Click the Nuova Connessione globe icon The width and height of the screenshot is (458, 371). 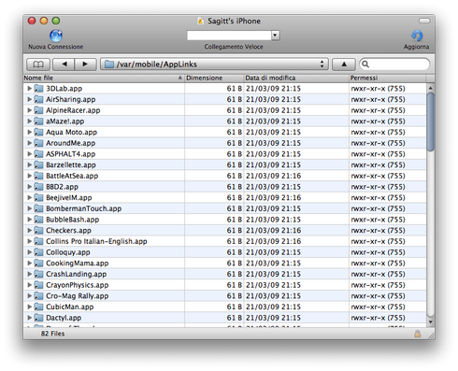tap(56, 36)
